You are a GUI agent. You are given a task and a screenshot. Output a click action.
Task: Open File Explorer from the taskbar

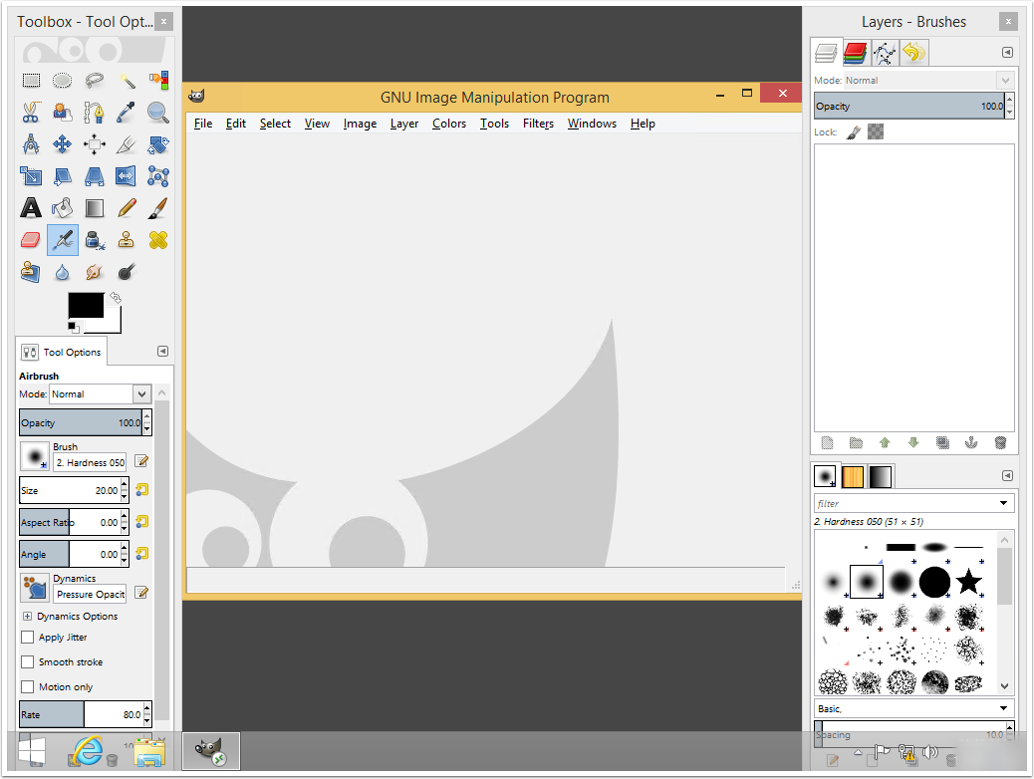[x=149, y=753]
